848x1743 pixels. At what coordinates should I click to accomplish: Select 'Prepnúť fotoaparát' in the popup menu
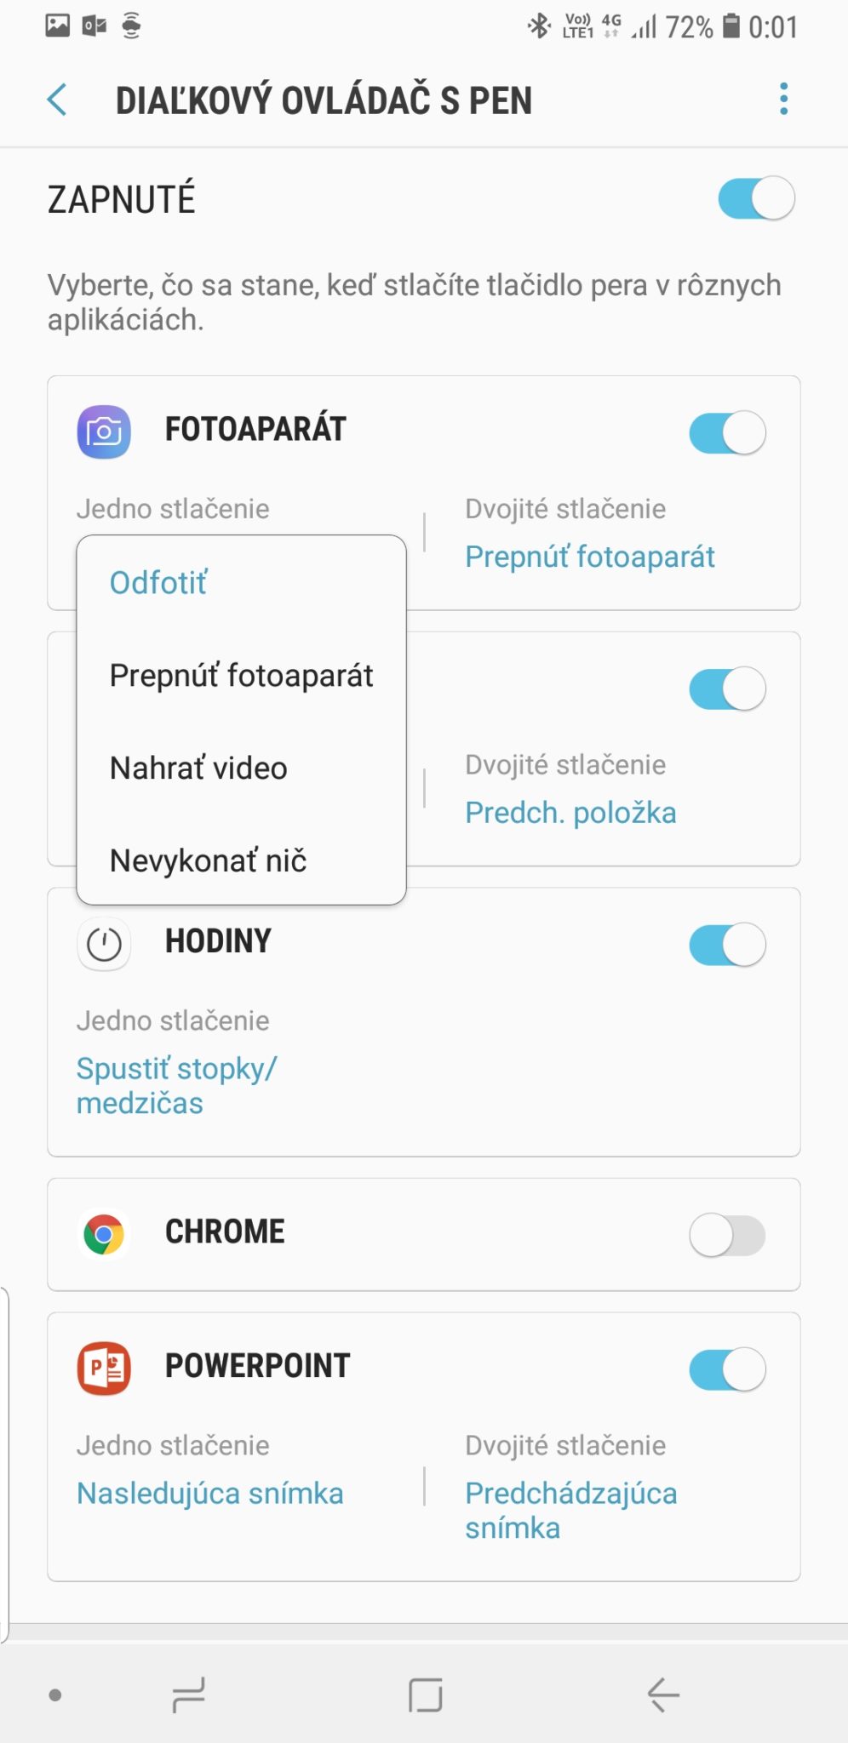pyautogui.click(x=241, y=676)
